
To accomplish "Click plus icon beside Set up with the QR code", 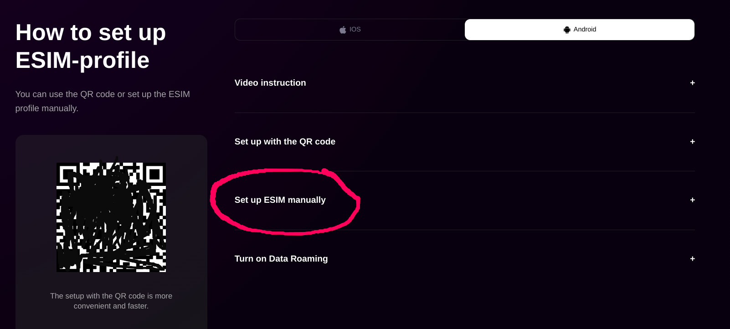I will (692, 142).
